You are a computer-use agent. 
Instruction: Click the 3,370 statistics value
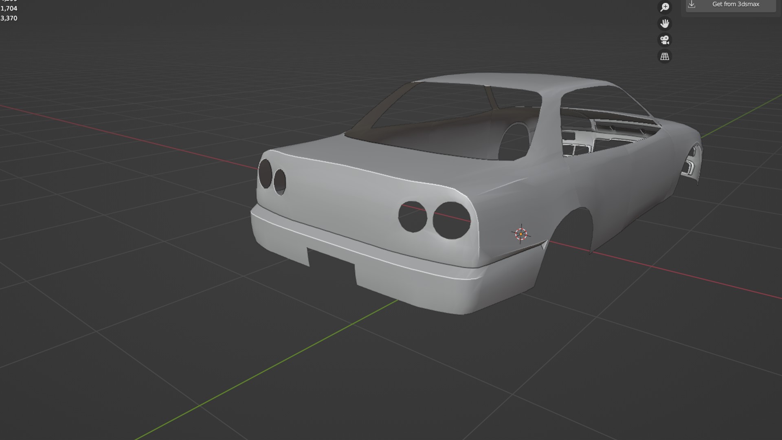point(9,18)
